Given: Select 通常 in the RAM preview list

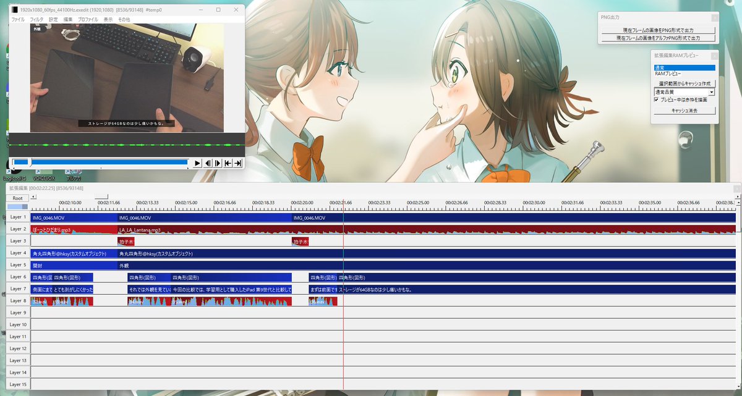Looking at the screenshot, I should pyautogui.click(x=684, y=67).
